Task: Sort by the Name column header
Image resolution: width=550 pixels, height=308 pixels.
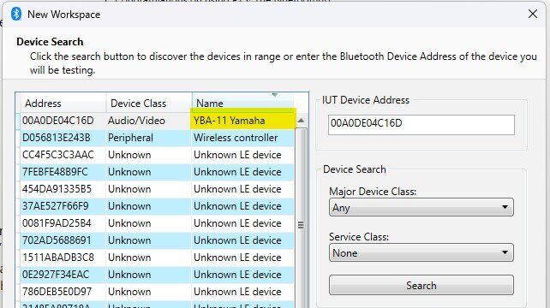Action: coord(242,103)
